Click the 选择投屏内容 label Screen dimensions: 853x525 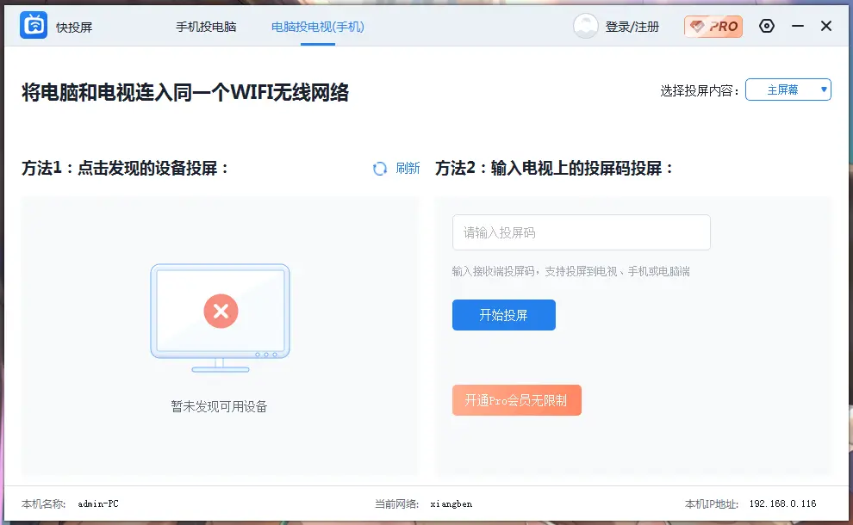point(699,90)
